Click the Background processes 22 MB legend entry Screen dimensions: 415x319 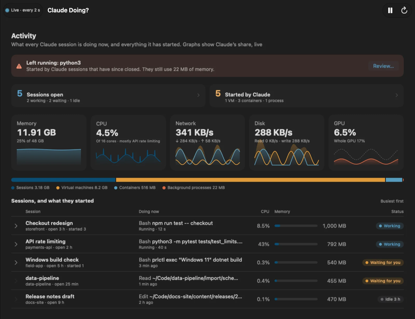[193, 188]
